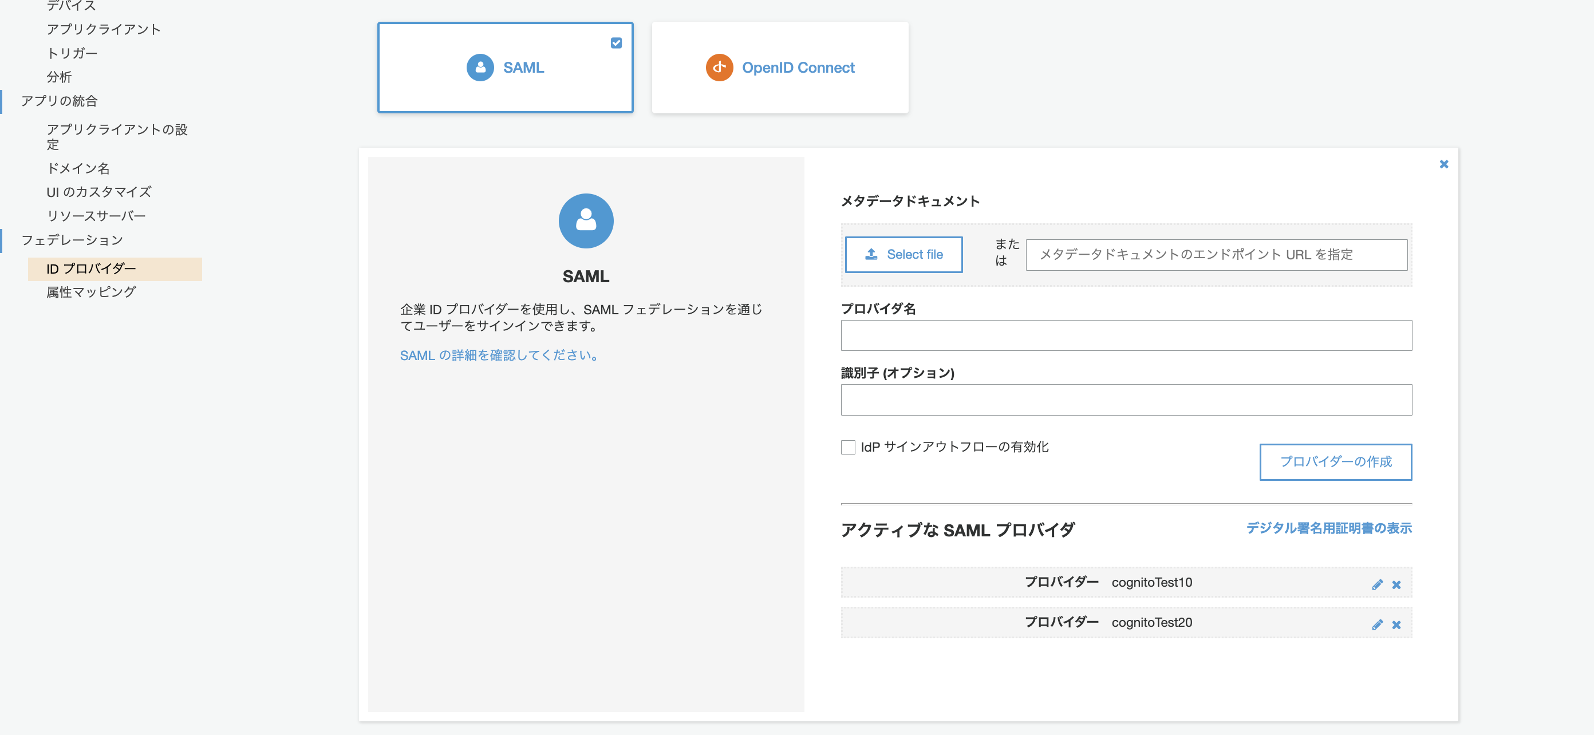The width and height of the screenshot is (1594, 735).
Task: Click the large SAML user avatar icon
Action: [x=586, y=221]
